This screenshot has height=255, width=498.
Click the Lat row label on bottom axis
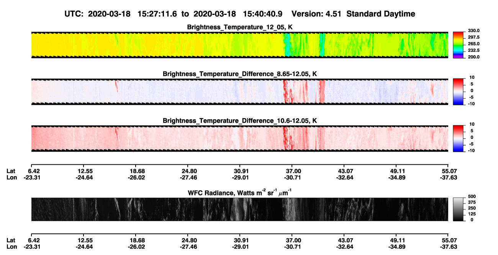11,240
